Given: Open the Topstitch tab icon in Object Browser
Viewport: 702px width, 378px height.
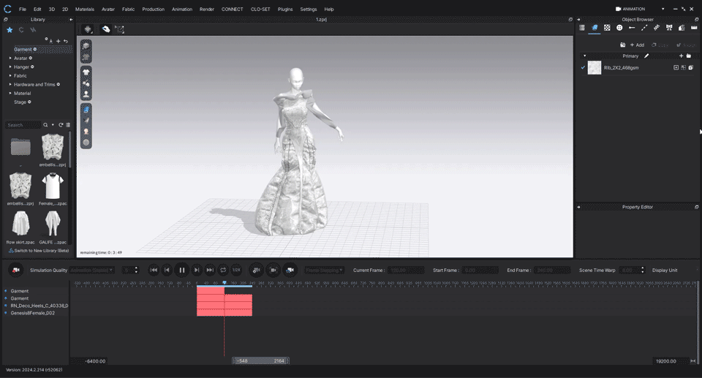Looking at the screenshot, I should (644, 28).
